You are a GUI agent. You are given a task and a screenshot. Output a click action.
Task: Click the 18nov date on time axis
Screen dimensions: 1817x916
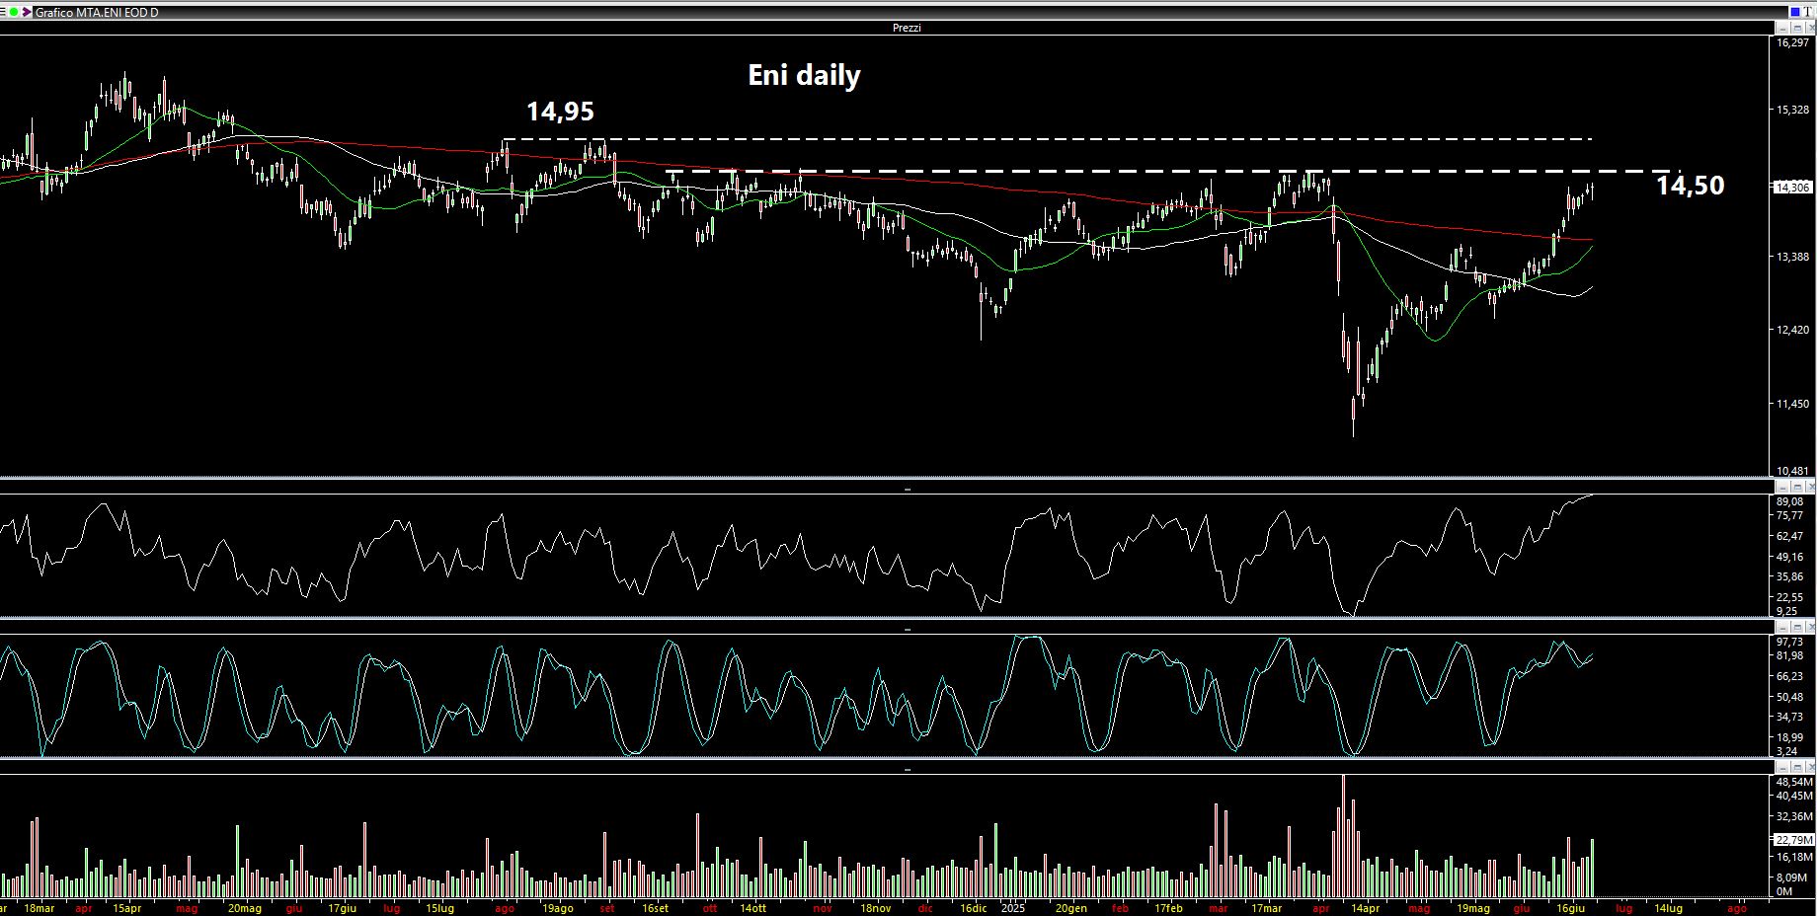coord(875,908)
